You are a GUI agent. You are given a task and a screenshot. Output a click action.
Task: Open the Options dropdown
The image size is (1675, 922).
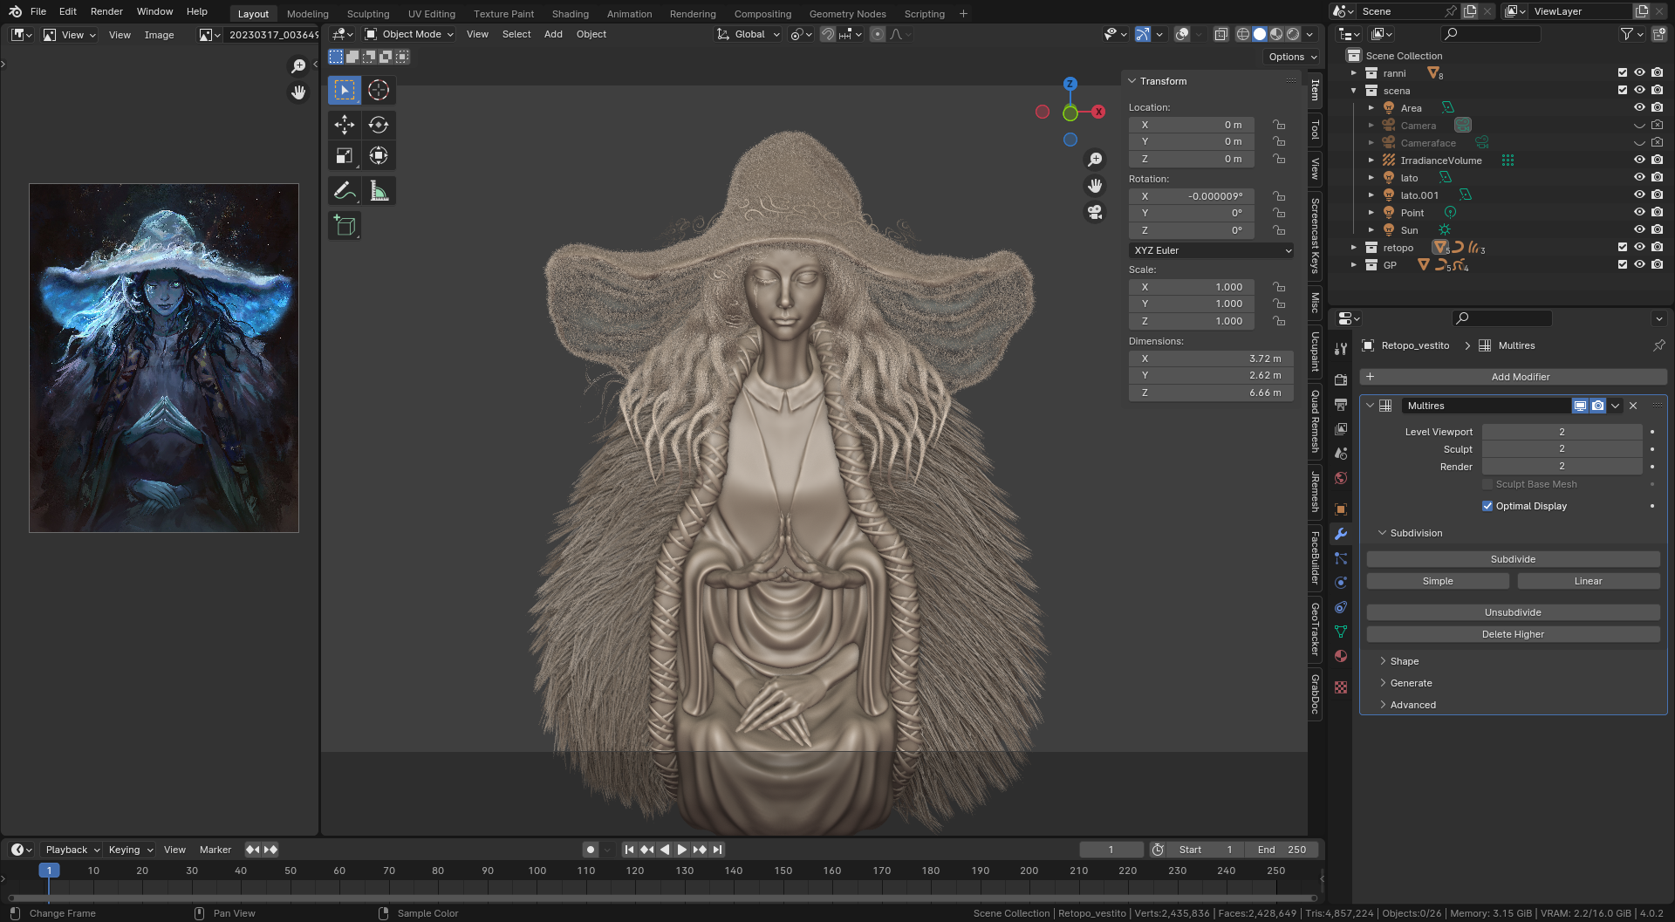coord(1292,57)
